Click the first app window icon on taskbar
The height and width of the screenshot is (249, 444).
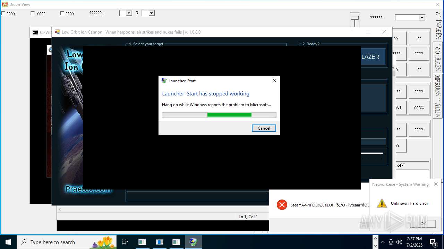[142, 242]
